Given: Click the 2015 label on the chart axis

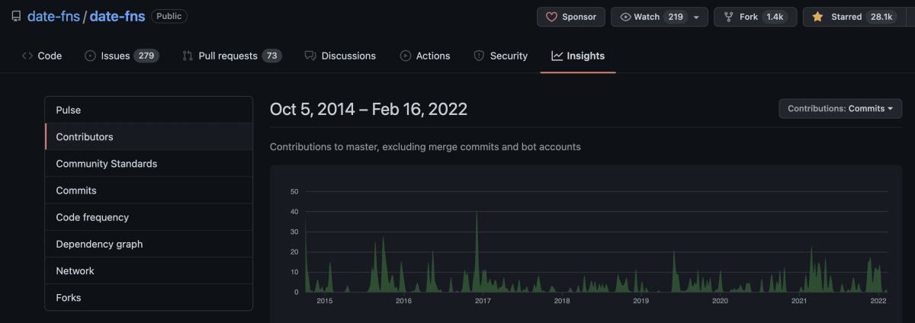Looking at the screenshot, I should coord(324,301).
